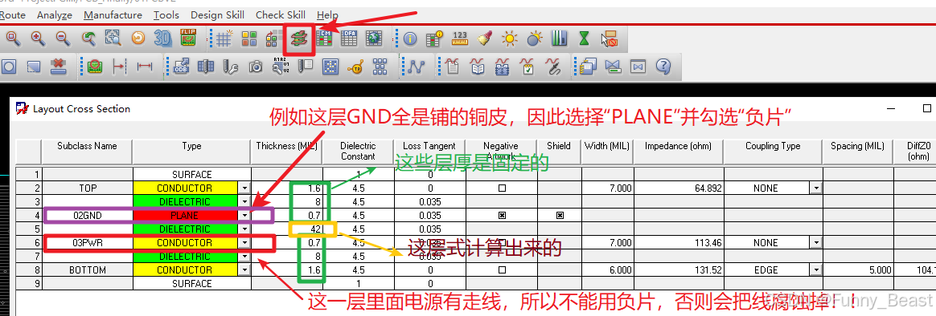The image size is (936, 316).
Task: Click the Subclass Name column header
Action: tap(87, 152)
